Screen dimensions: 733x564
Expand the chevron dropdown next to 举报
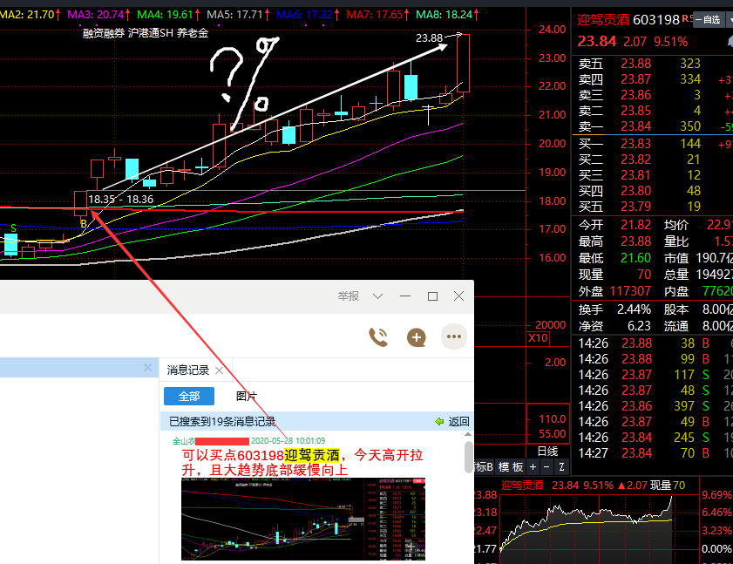click(377, 296)
